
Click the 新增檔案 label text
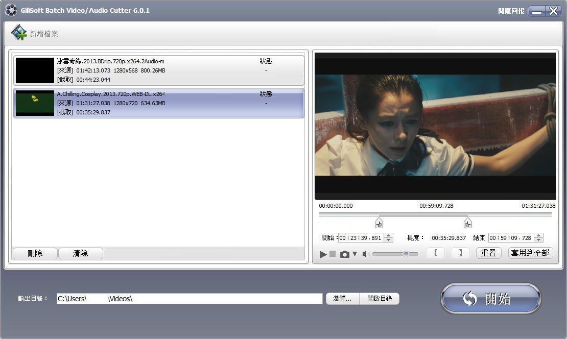point(44,34)
